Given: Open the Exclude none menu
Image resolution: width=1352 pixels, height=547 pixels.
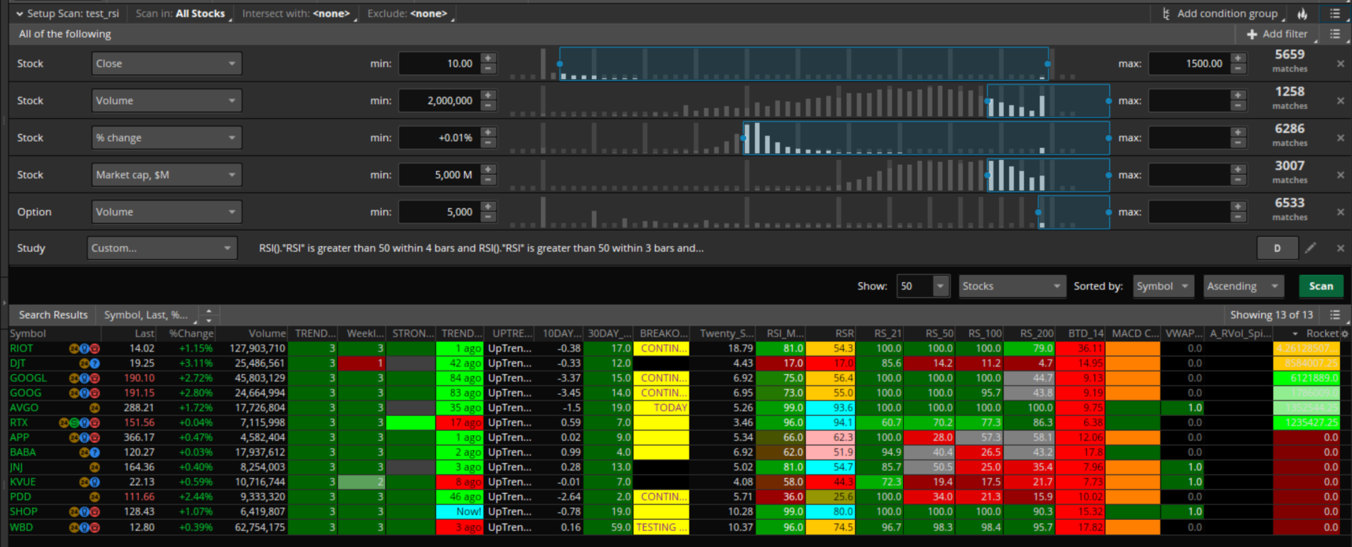Looking at the screenshot, I should pyautogui.click(x=409, y=14).
